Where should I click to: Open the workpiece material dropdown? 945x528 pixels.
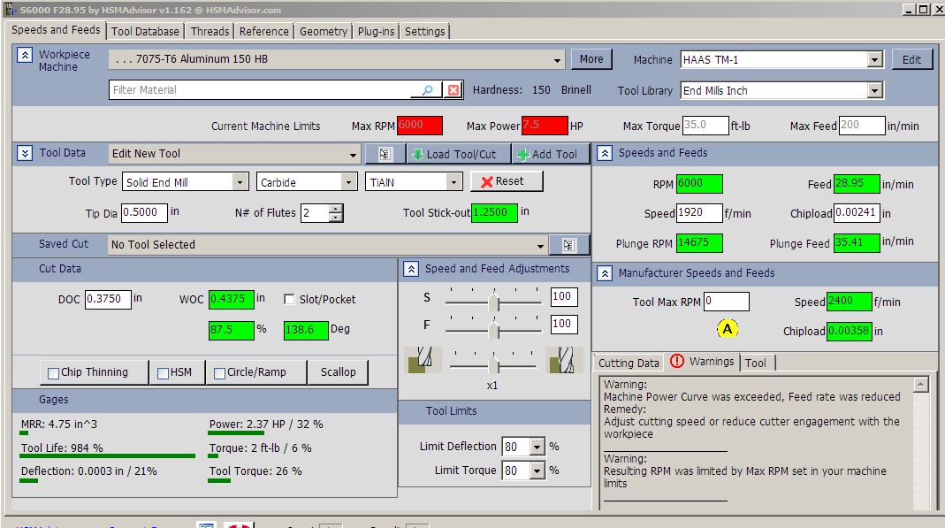(557, 60)
